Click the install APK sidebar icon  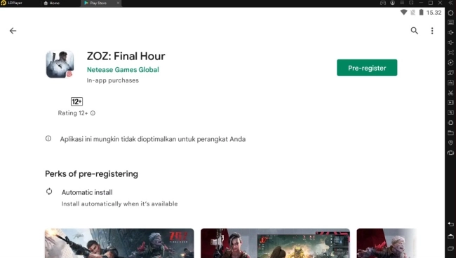[x=450, y=83]
